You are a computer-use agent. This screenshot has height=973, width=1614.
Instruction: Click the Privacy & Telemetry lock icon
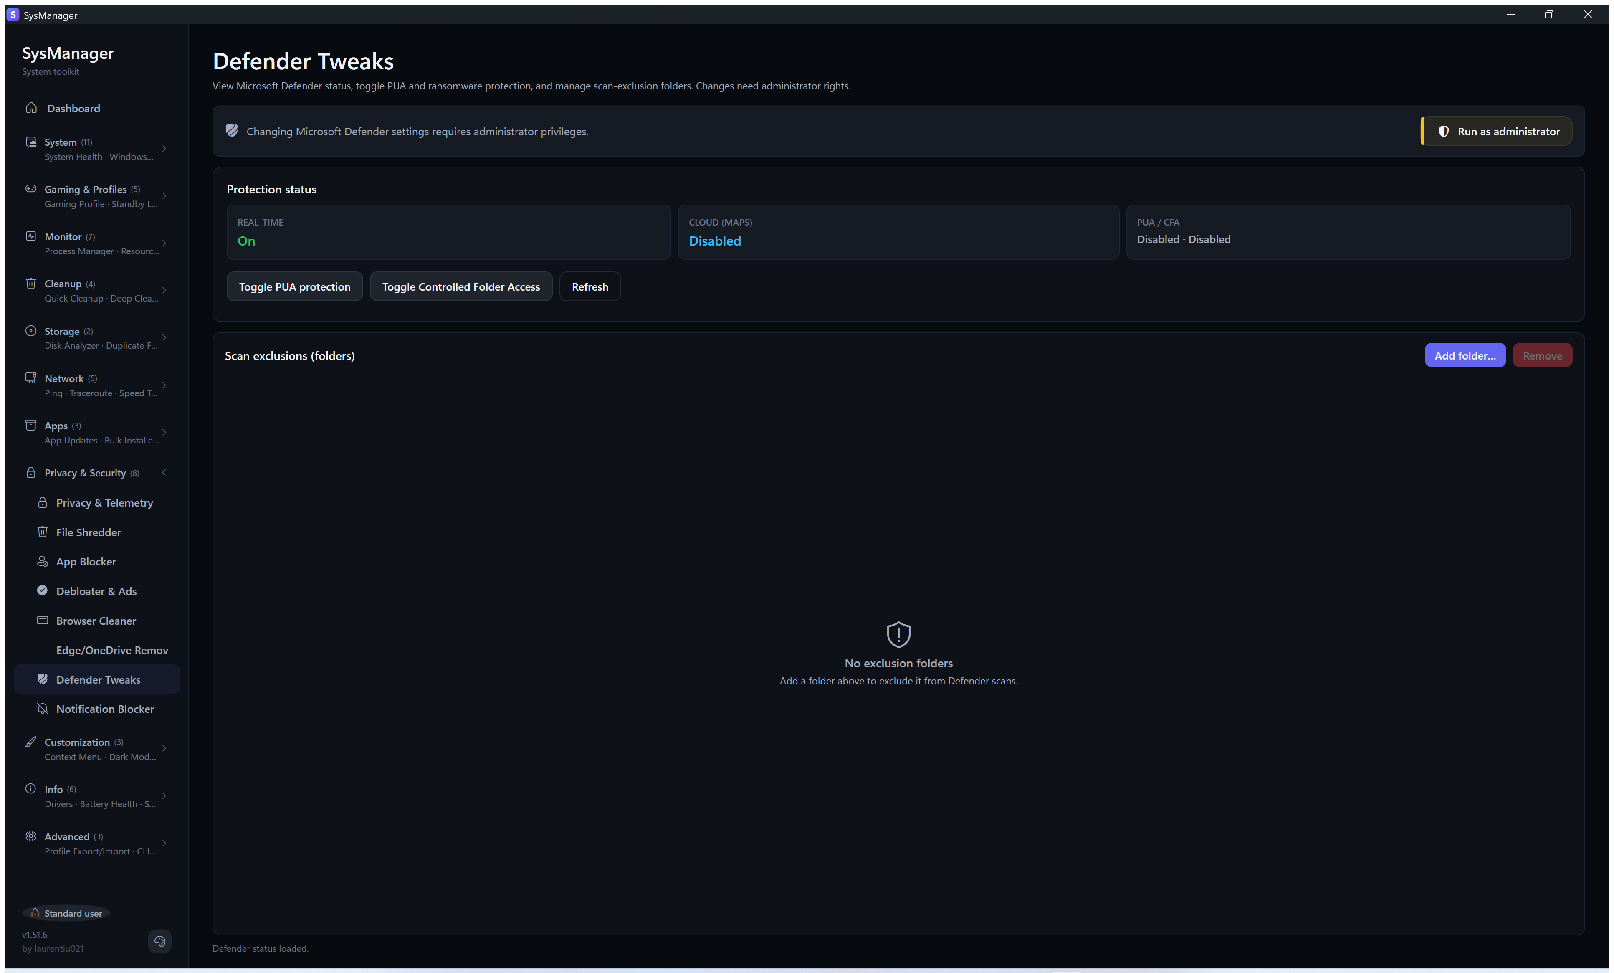43,502
